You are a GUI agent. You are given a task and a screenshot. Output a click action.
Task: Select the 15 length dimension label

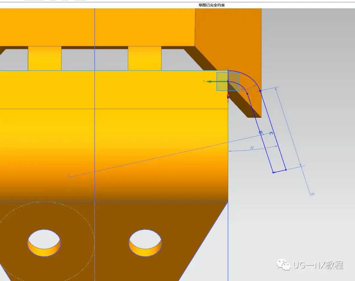(x=312, y=194)
